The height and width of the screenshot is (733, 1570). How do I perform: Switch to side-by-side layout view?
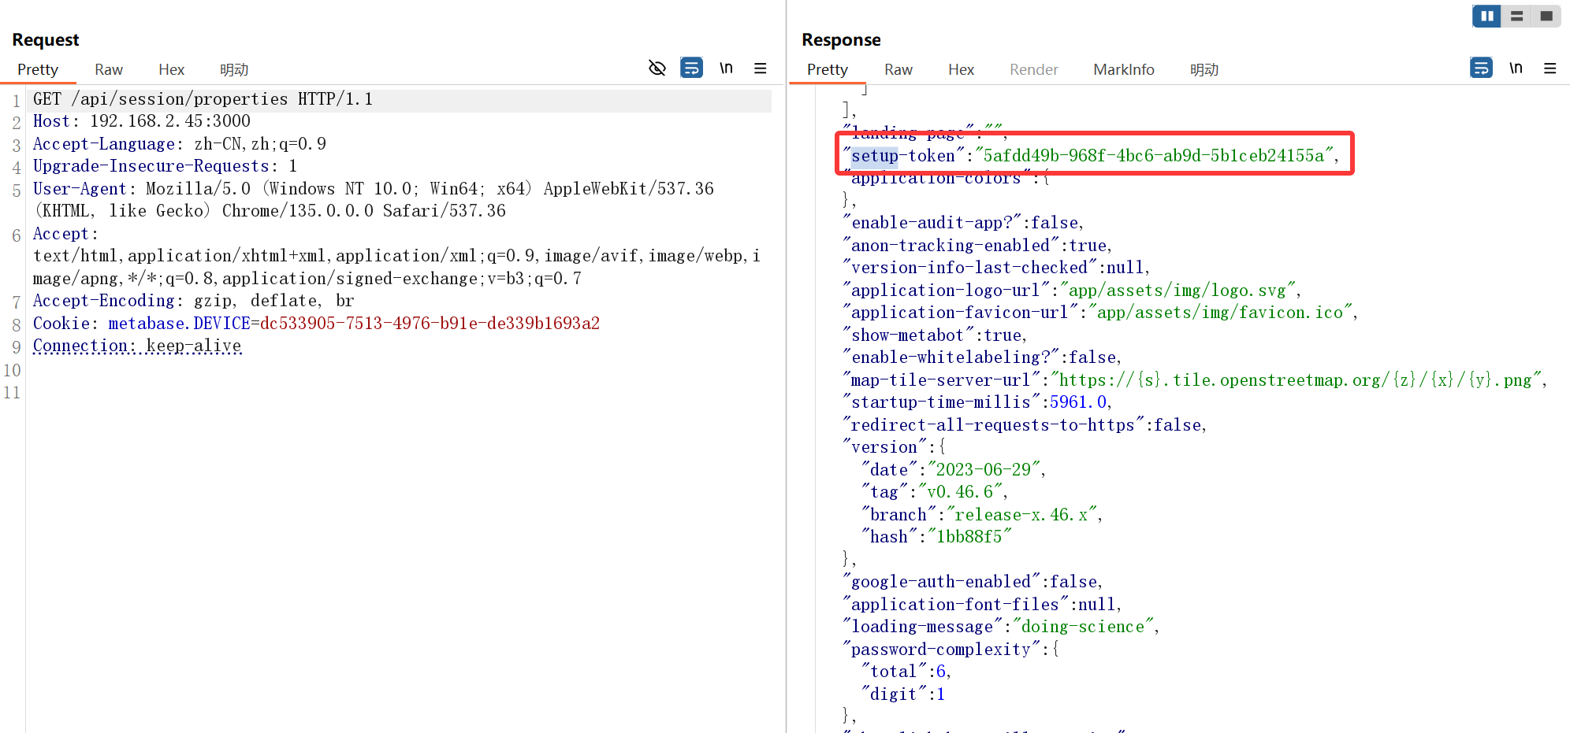(1486, 16)
